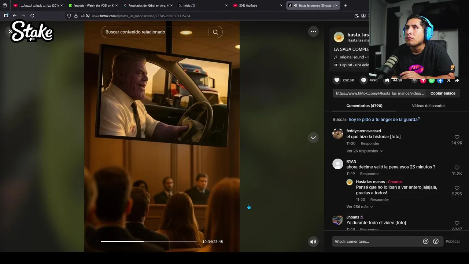Viewport: 469px width, 264px height.
Task: Mute the TikTok tab audio icon
Action: [295, 5]
